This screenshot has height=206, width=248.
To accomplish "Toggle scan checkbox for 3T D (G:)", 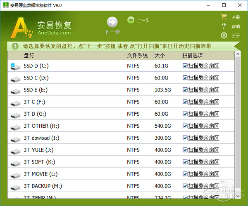I will tap(185, 114).
